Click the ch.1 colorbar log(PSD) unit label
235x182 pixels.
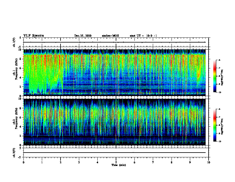(222, 78)
